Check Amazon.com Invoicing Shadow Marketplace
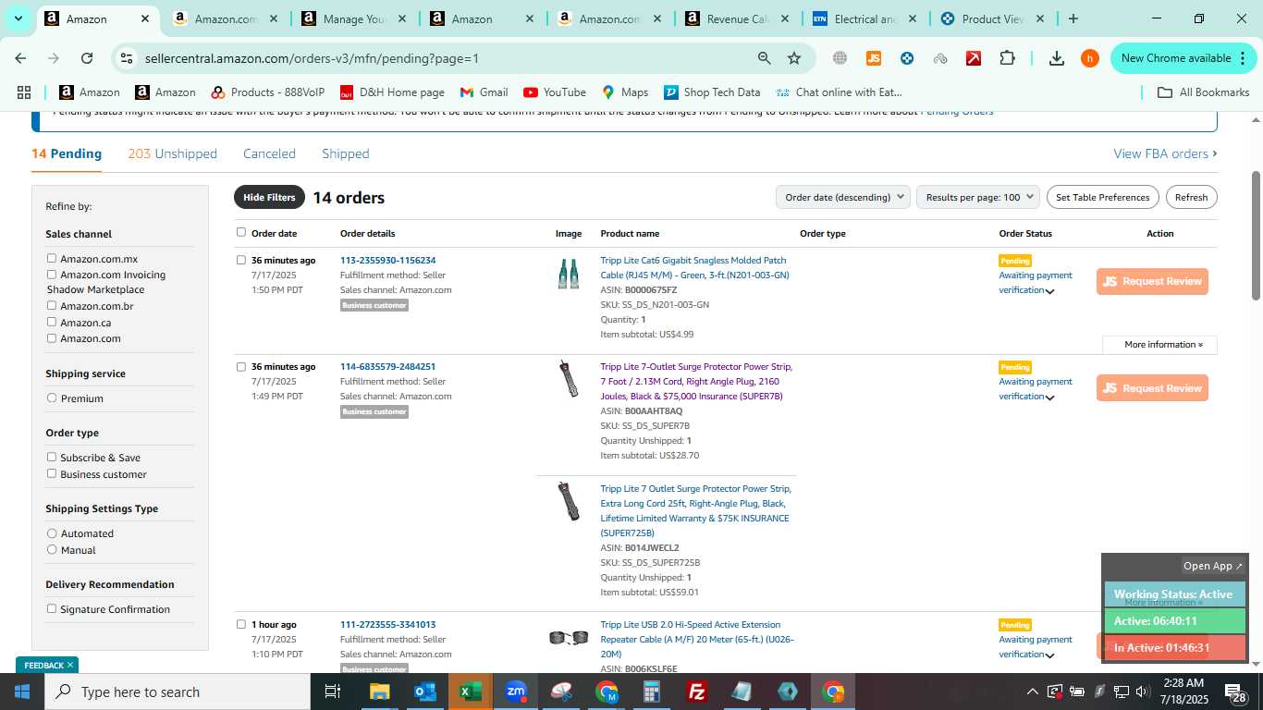Image resolution: width=1263 pixels, height=710 pixels. coord(52,275)
